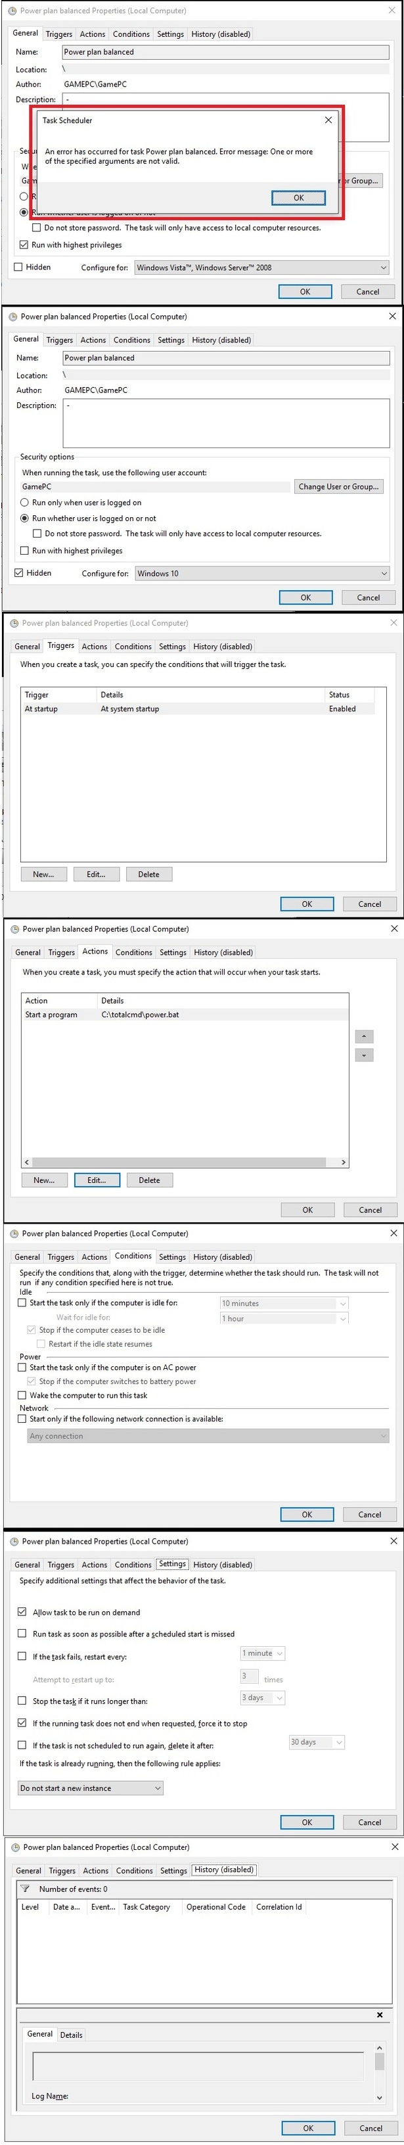Check 'If the task fails, restart every'
Viewport: 404px width, 2145px height.
click(22, 1656)
